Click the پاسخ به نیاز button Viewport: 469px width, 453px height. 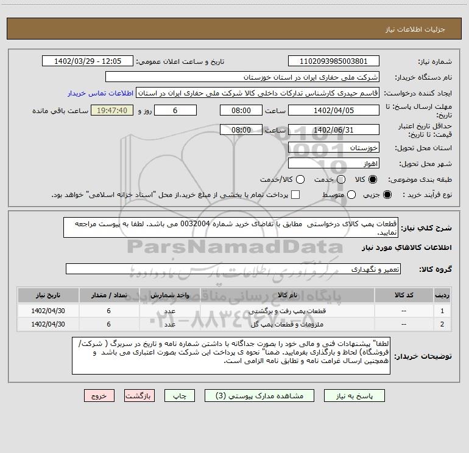354,396
